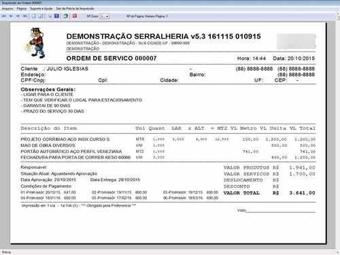Open the Arquivo menu

[x=7, y=9]
